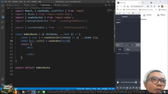Open the Explorer view in VS Code activity bar
Screen dimensions: 168x94
coord(2,5)
